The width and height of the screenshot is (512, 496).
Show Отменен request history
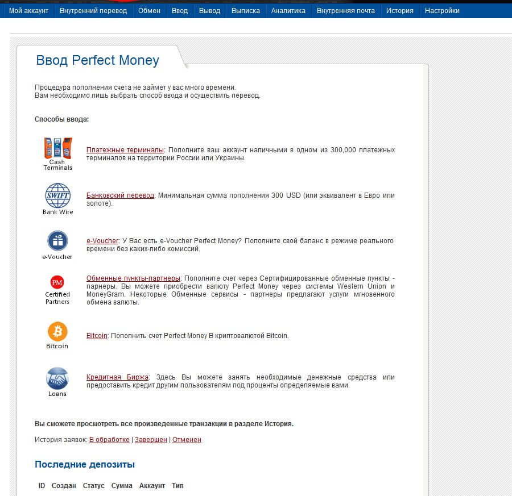click(x=187, y=440)
